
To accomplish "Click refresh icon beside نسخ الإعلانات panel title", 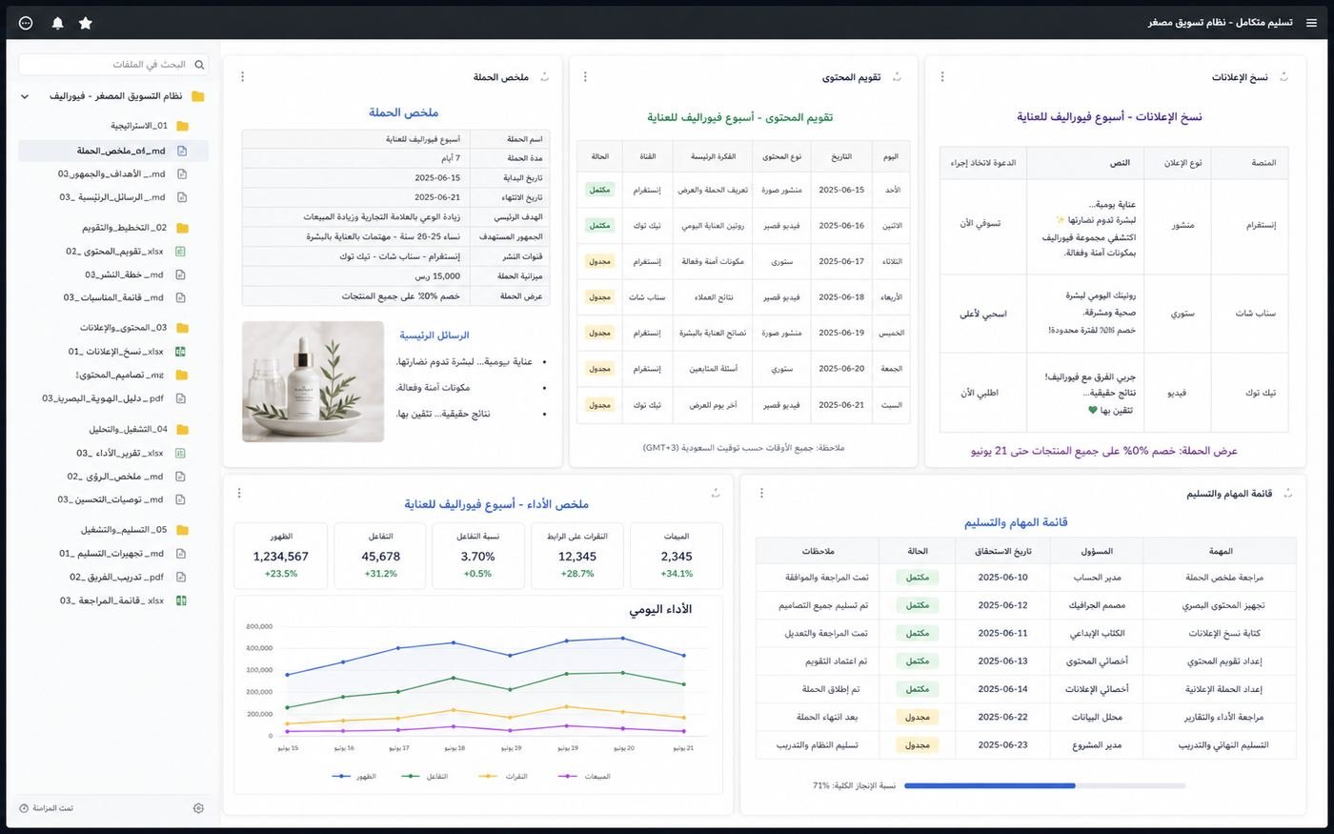I will coord(1283,77).
